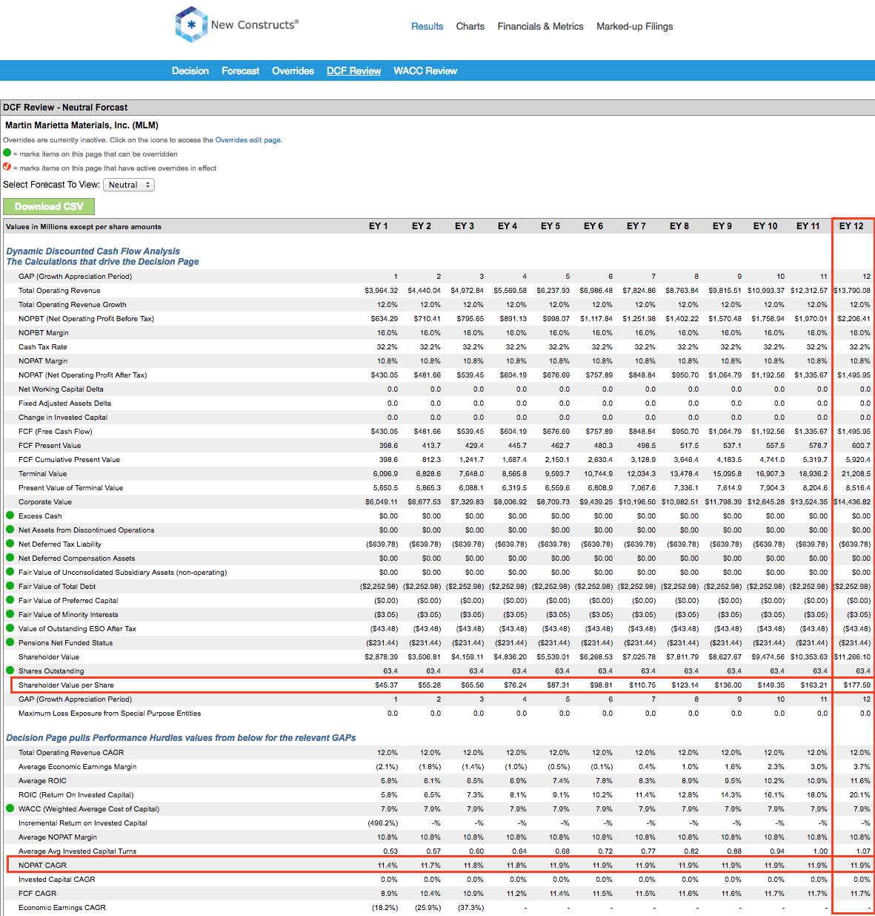875x916 pixels.
Task: Open the Charts menu item
Action: (470, 27)
